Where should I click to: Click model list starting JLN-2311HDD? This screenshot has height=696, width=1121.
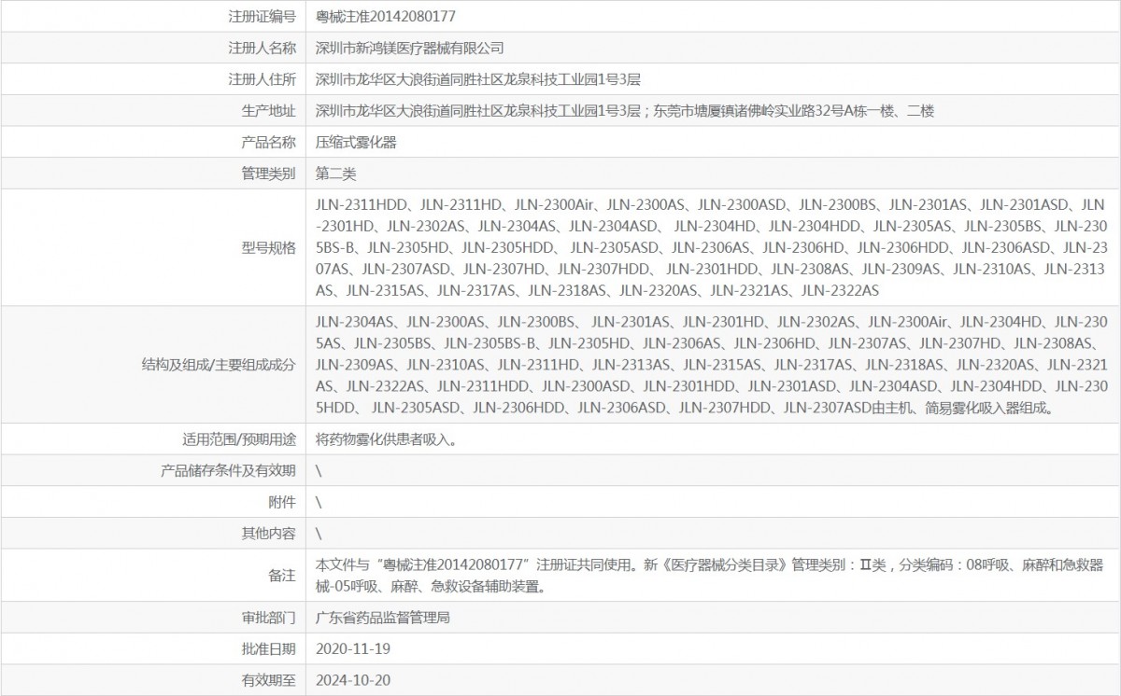(x=712, y=247)
